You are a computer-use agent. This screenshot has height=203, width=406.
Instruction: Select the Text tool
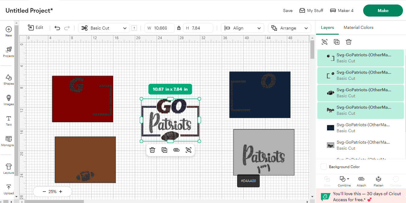[x=8, y=120]
